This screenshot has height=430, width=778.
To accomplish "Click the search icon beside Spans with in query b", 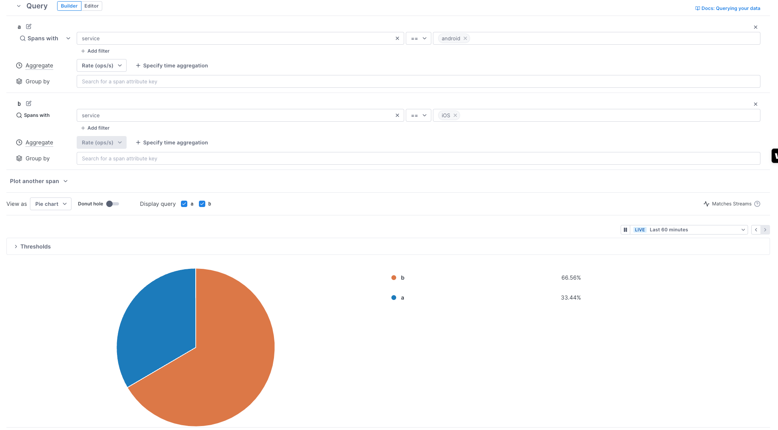I will pyautogui.click(x=19, y=115).
